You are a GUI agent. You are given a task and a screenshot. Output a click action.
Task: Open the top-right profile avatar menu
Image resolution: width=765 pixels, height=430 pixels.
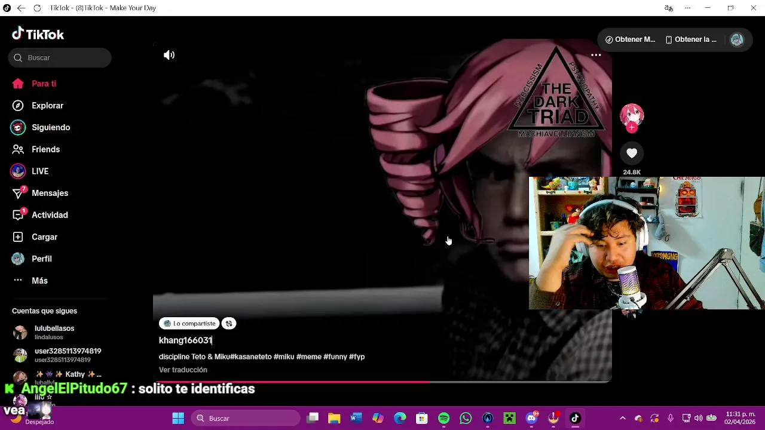click(x=736, y=39)
